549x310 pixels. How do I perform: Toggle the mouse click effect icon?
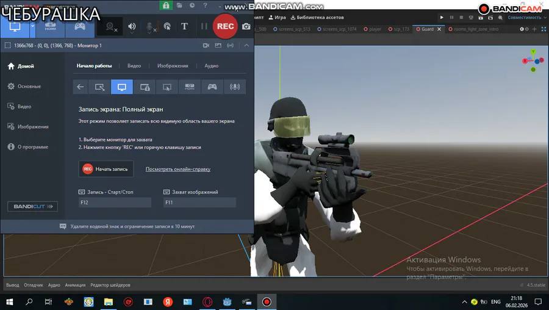[167, 27]
